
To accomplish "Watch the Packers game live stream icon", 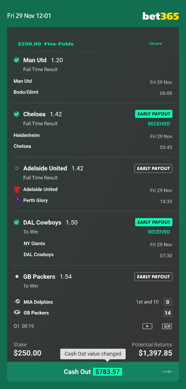I will pyautogui.click(x=147, y=326).
